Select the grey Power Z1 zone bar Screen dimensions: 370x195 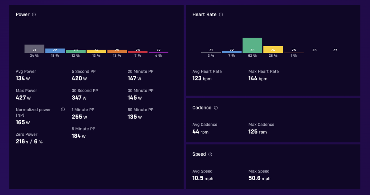click(34, 49)
